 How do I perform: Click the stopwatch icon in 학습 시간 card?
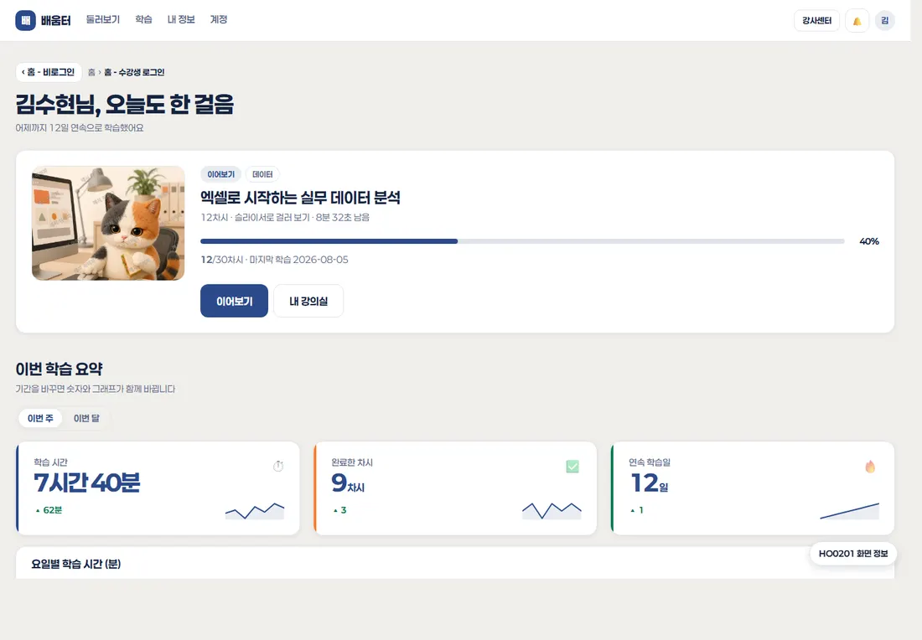point(278,466)
